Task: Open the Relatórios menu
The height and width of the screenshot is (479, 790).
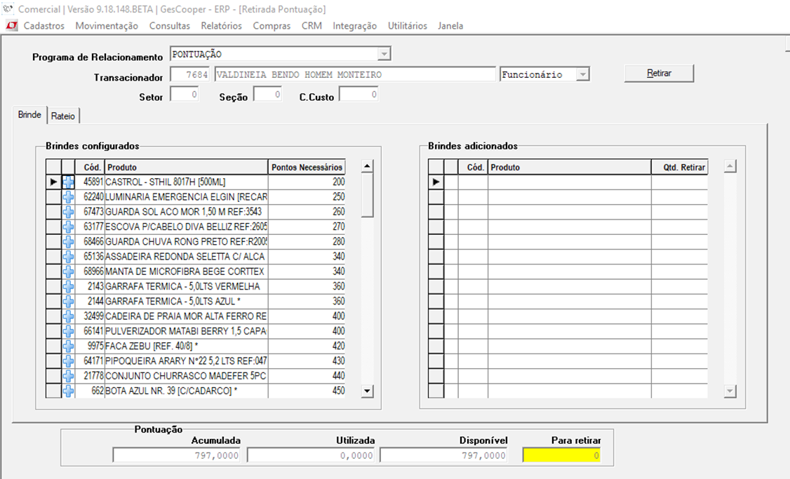Action: click(221, 26)
